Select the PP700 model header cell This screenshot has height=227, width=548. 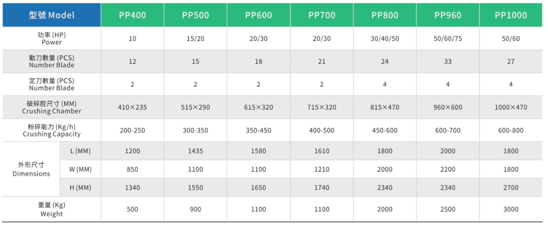point(322,15)
